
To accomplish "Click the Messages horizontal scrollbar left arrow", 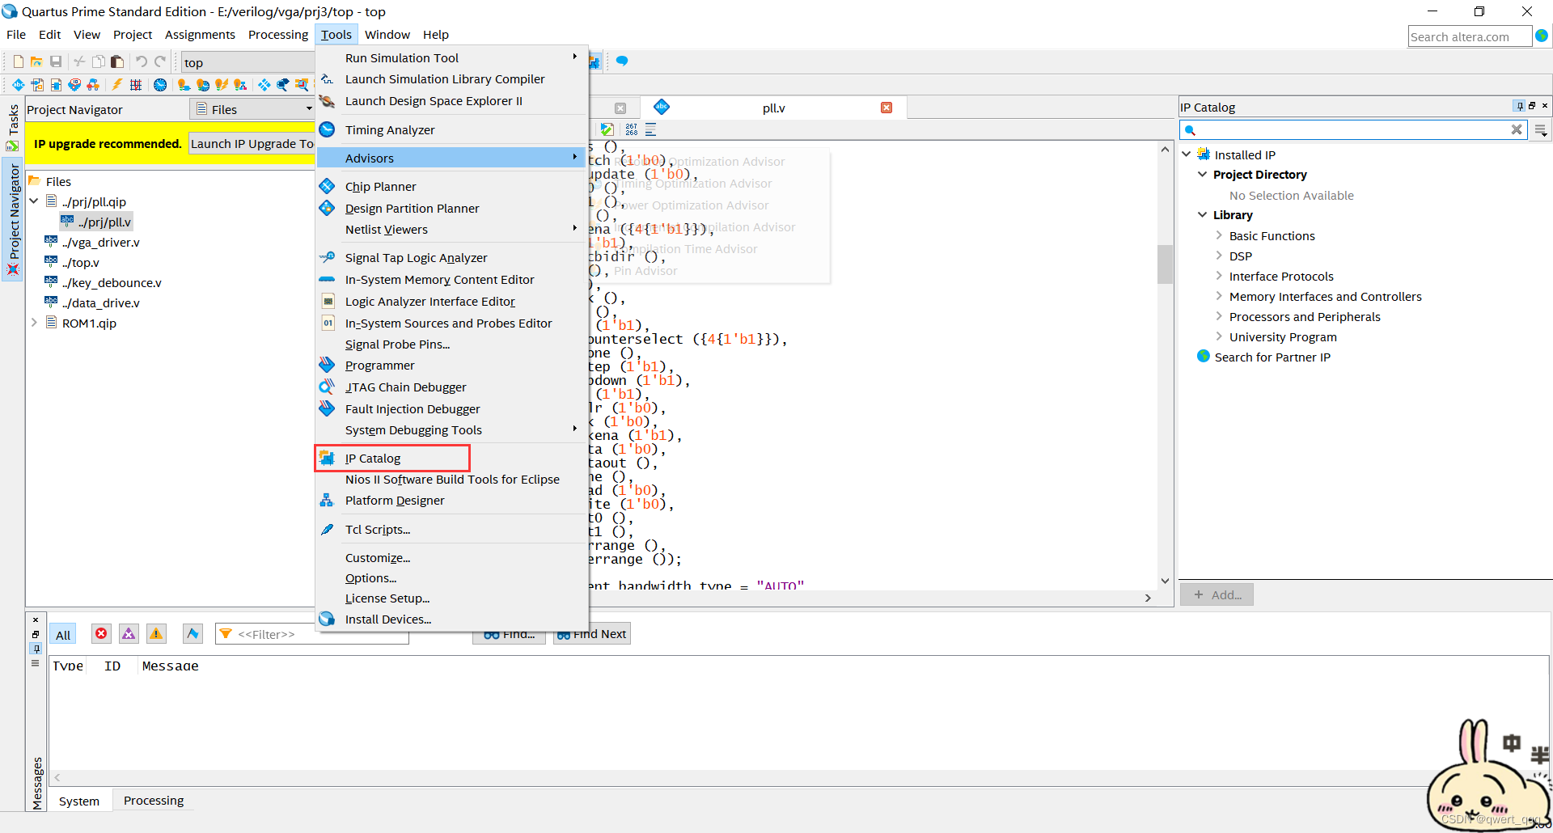I will pyautogui.click(x=57, y=777).
